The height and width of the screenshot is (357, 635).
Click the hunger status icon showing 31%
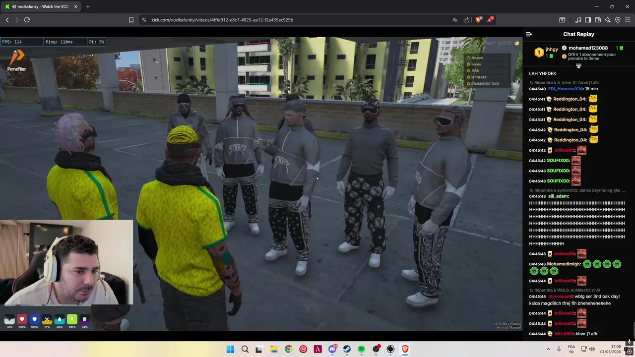point(47,320)
